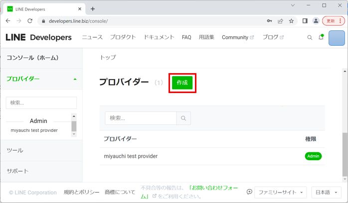Select miyauchi test provider in sidebar
Image resolution: width=348 pixels, height=203 pixels.
[x=34, y=130]
